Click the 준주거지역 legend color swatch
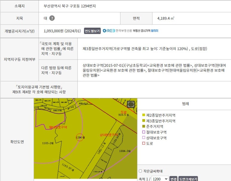 tap(144, 126)
